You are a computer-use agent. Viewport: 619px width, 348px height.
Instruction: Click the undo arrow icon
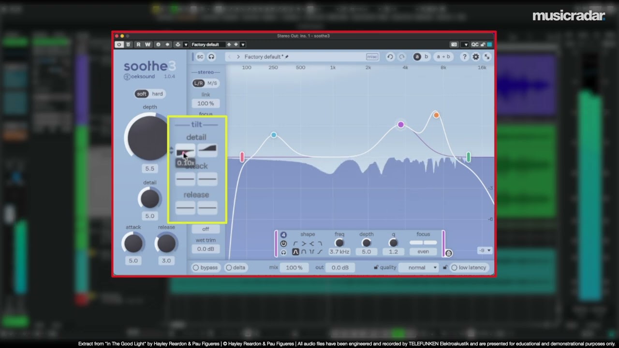click(390, 57)
